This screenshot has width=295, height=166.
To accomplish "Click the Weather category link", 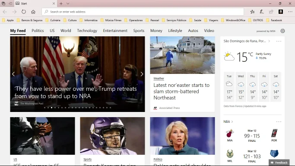I will tap(159, 78).
